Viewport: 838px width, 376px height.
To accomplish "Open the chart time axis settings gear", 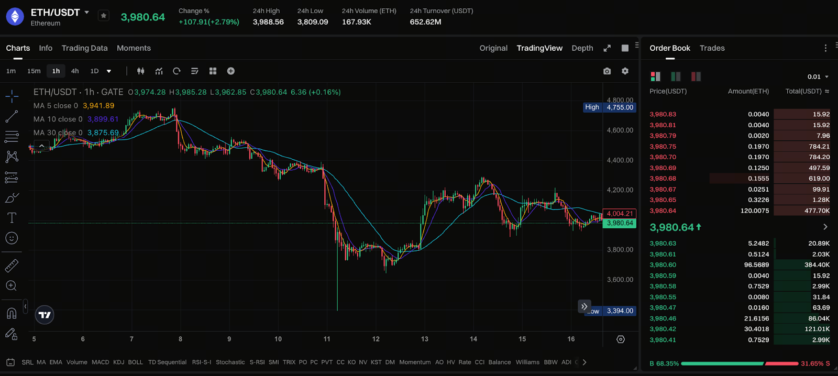I will pyautogui.click(x=621, y=339).
